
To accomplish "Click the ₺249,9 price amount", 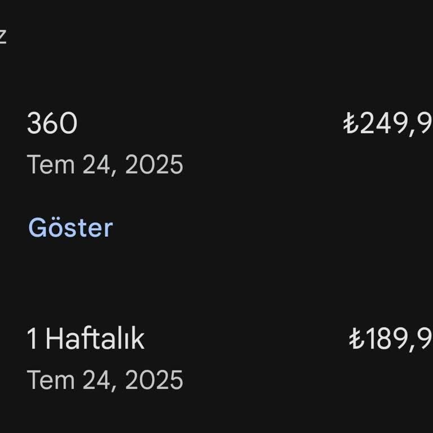I will (x=389, y=124).
